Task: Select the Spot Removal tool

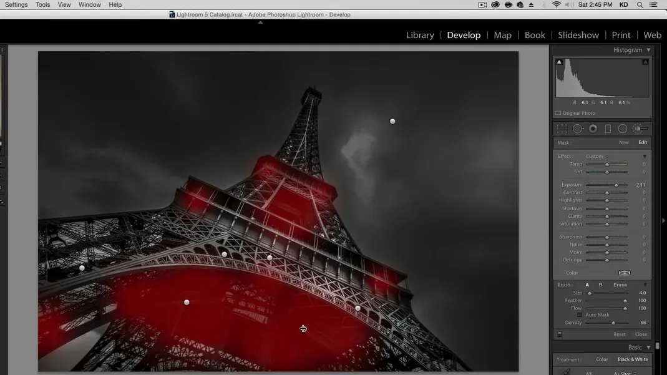Action: pyautogui.click(x=578, y=129)
